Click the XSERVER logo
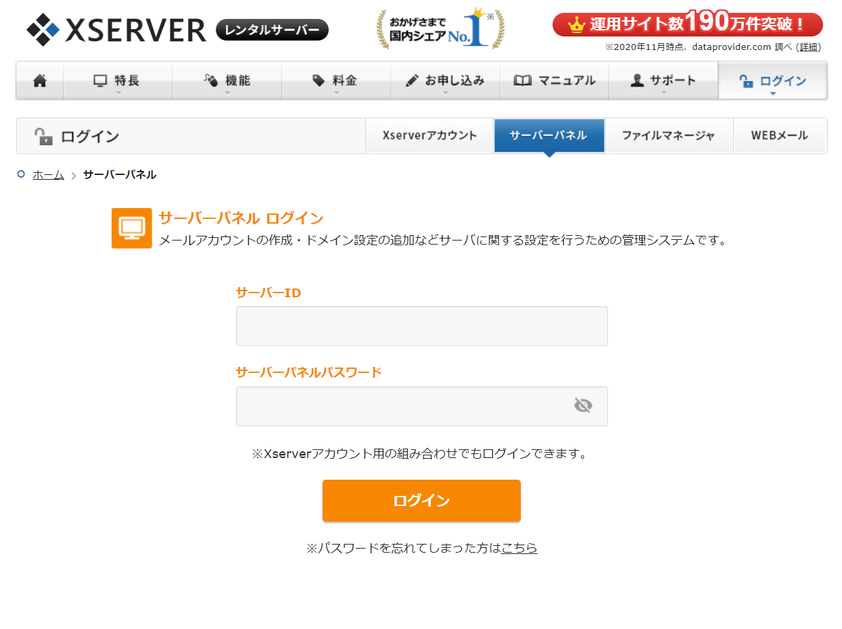The width and height of the screenshot is (842, 629). tap(116, 30)
